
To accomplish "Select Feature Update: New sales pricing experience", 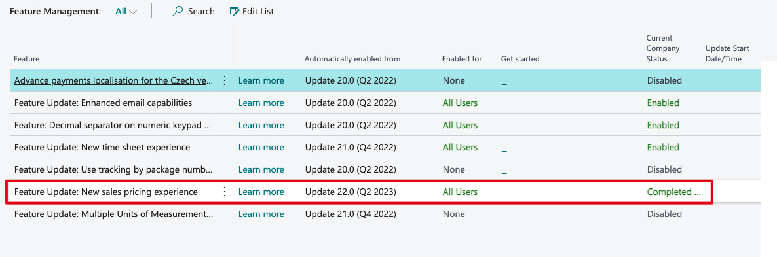I will (106, 192).
